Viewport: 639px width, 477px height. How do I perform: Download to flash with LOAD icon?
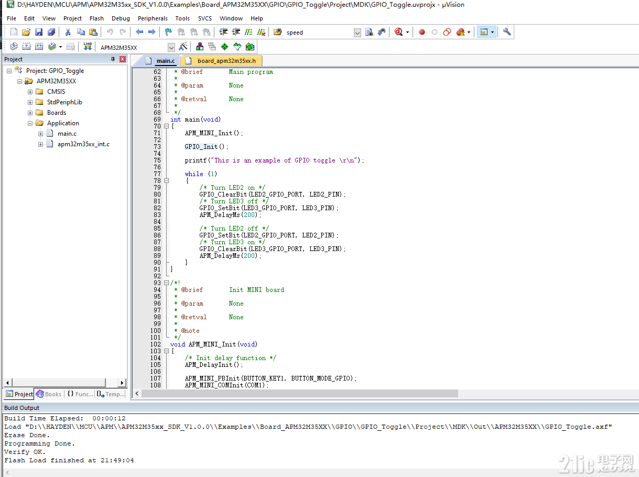pyautogui.click(x=88, y=47)
